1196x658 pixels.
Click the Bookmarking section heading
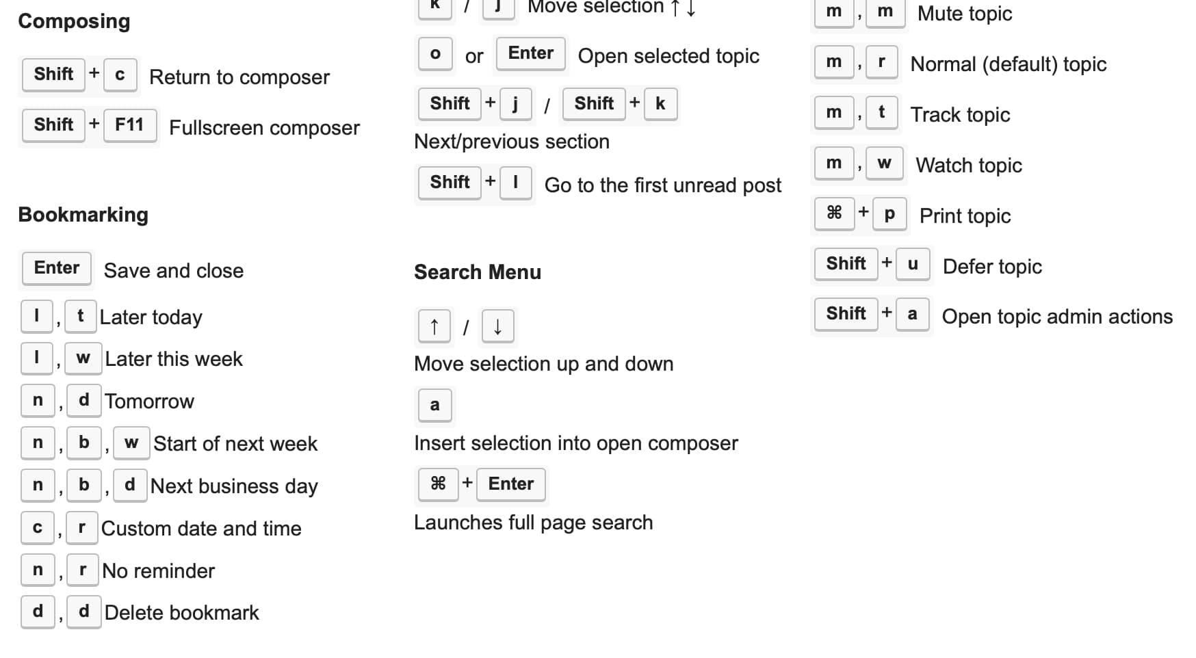click(x=83, y=215)
